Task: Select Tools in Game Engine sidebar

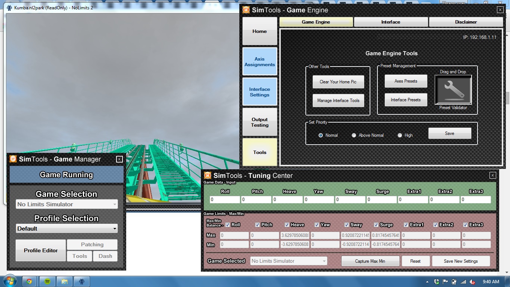Action: pos(260,152)
